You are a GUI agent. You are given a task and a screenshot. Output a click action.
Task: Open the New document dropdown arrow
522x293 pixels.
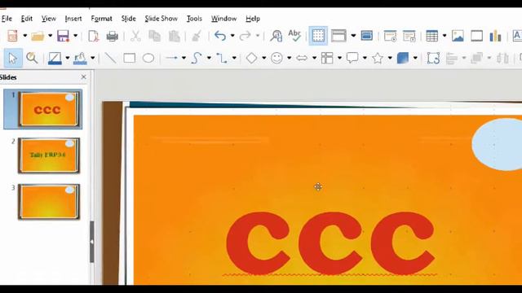[25, 36]
